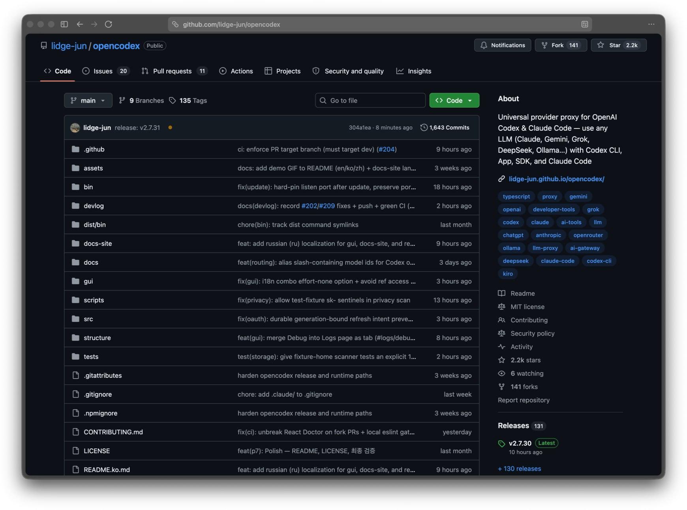Click the Go to file search field
Viewport: 687px width, 510px height.
pos(370,100)
